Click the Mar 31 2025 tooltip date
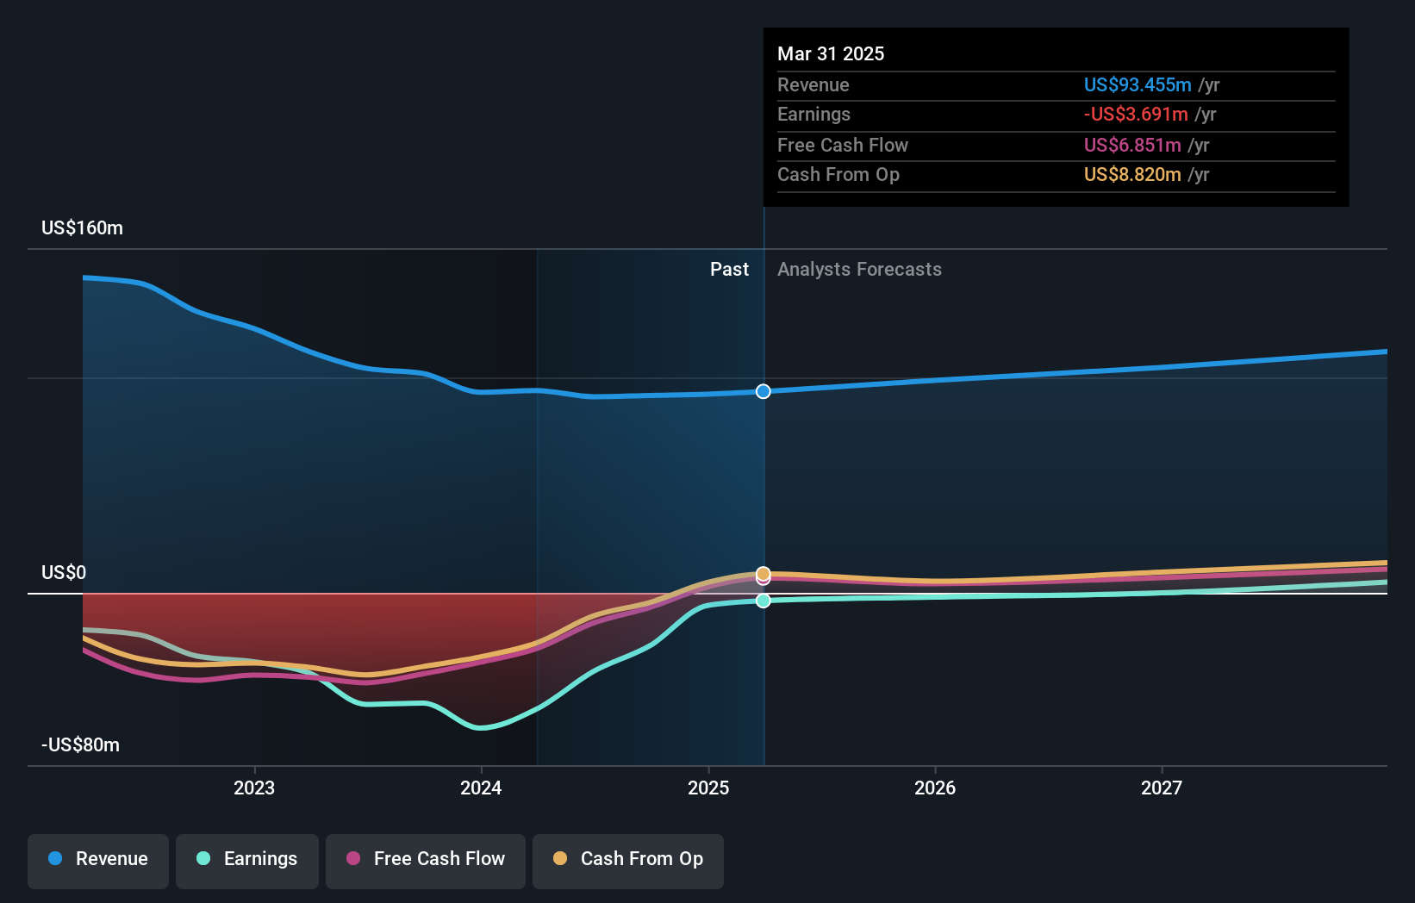This screenshot has width=1415, height=903. [x=831, y=53]
